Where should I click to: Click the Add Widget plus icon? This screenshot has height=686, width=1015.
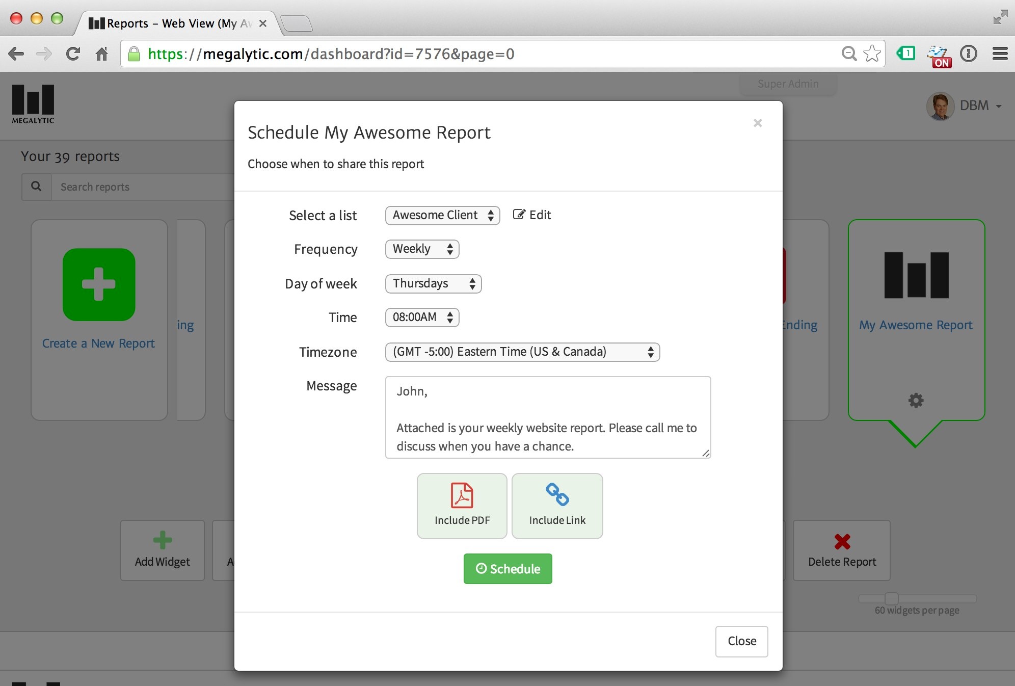pos(162,540)
